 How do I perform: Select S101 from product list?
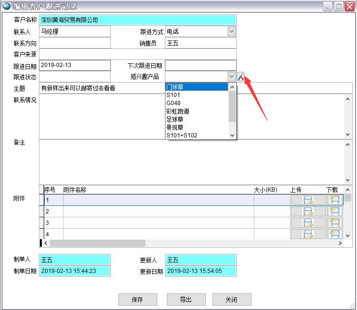pos(197,95)
